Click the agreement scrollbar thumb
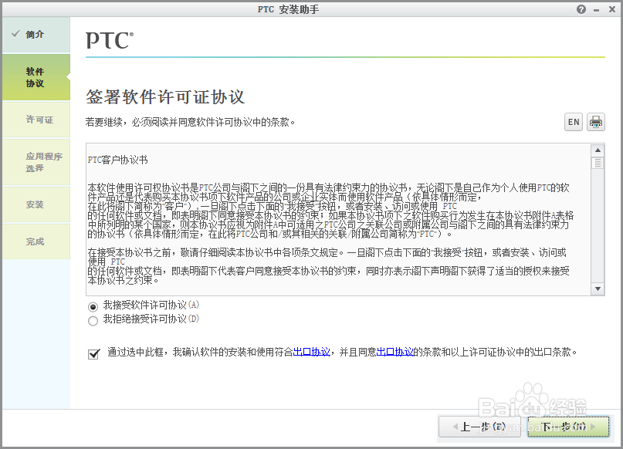Viewport: 623px width, 449px height. 598,163
